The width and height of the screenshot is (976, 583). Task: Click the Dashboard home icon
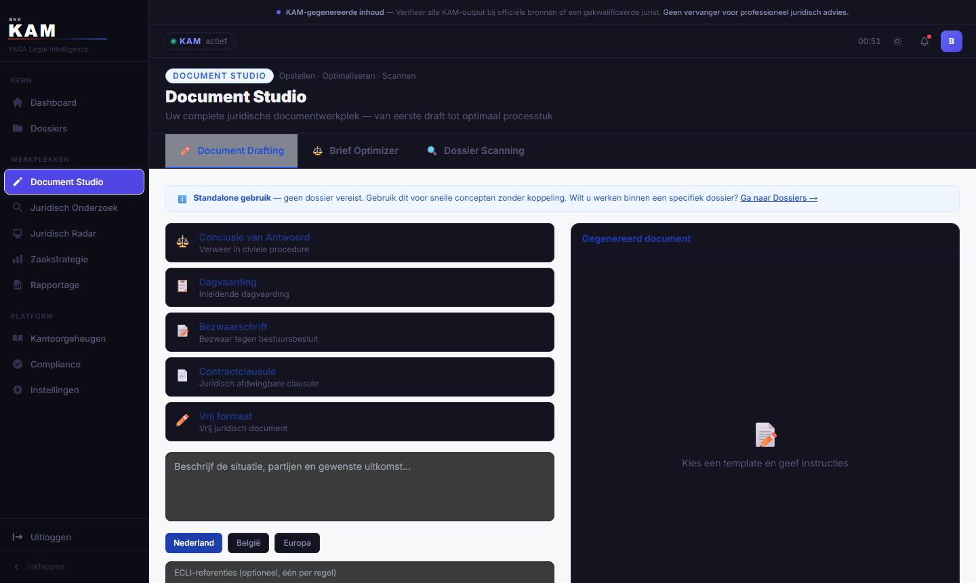coord(18,102)
